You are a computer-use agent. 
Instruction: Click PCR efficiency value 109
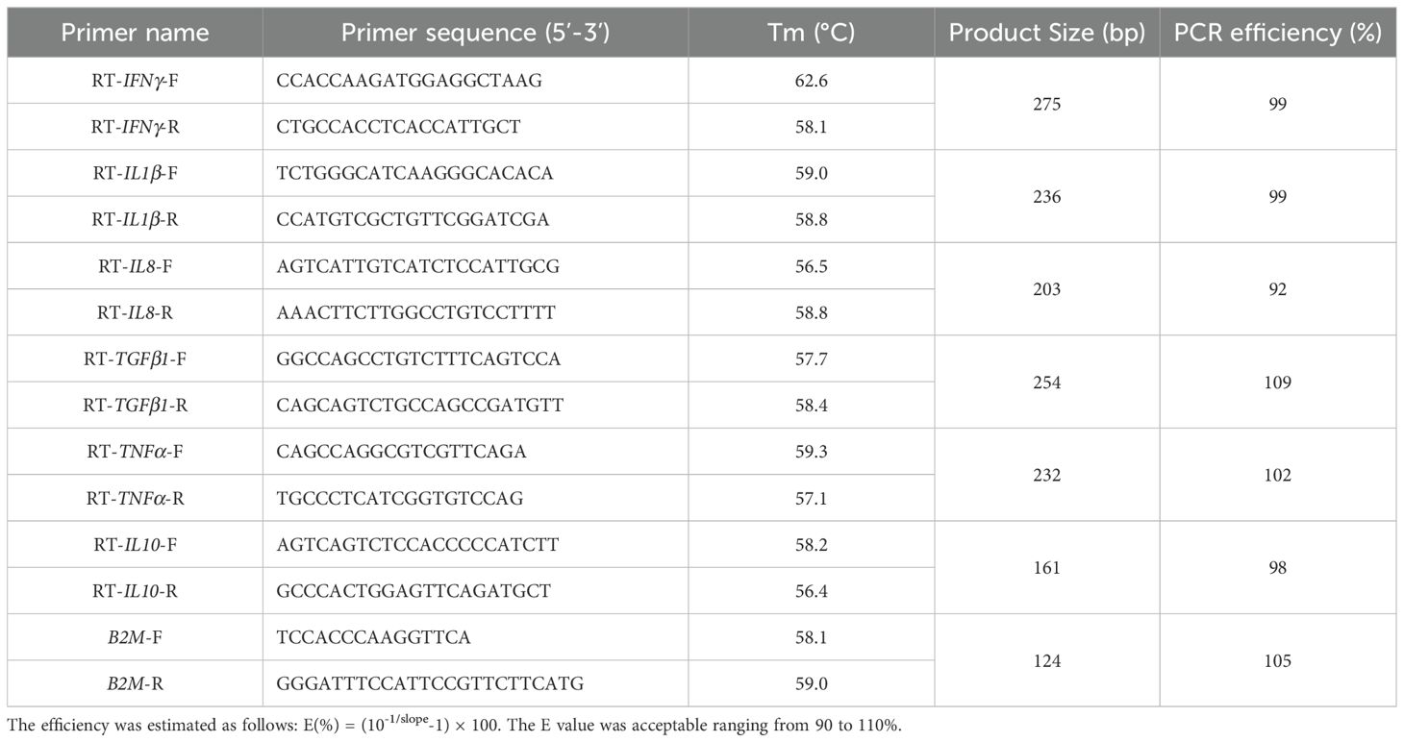point(1278,383)
